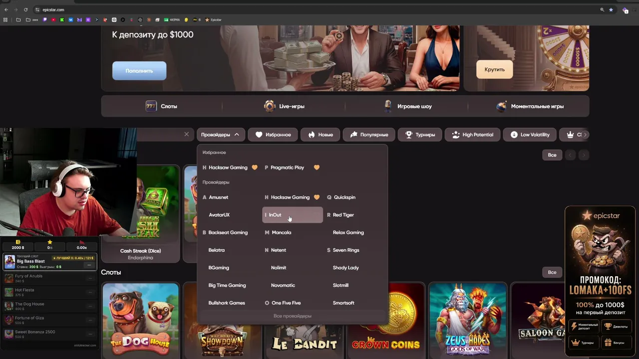Open the Crown Coins slot thumbnail
The height and width of the screenshot is (359, 639).
(x=386, y=320)
